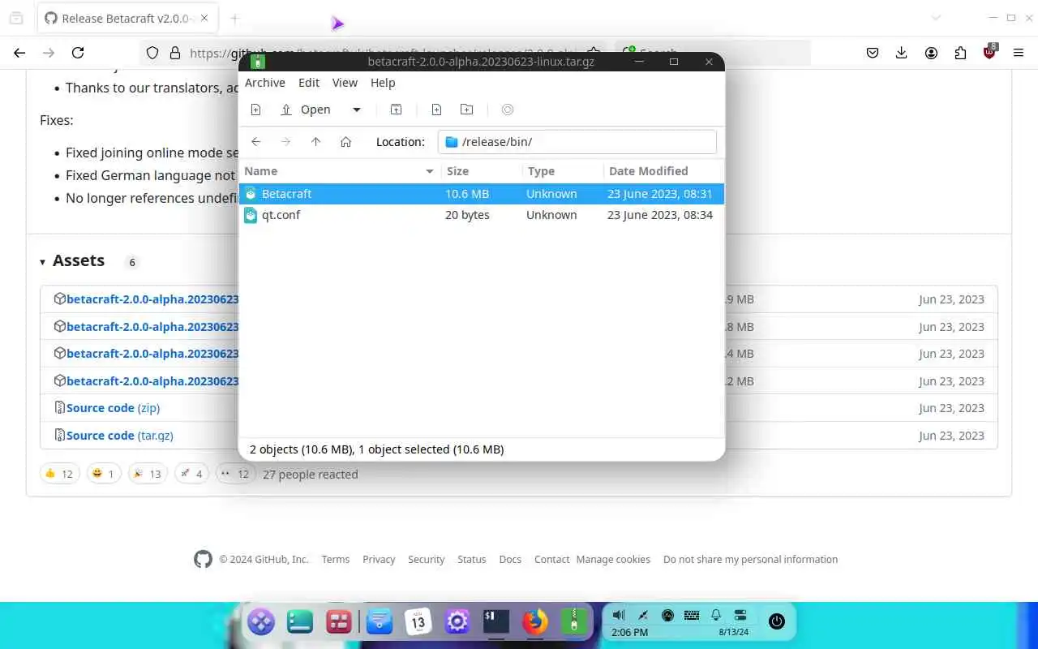The image size is (1038, 649).
Task: Open the Settings gear in dock
Action: 457,622
